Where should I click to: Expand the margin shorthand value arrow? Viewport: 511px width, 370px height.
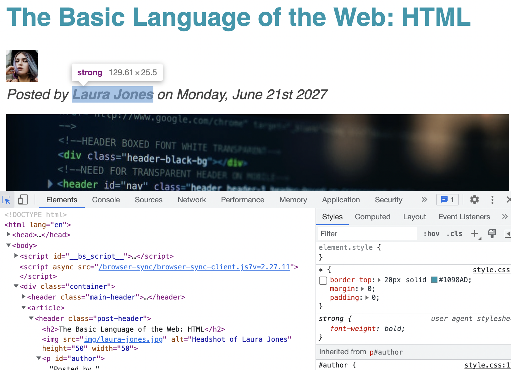click(363, 289)
